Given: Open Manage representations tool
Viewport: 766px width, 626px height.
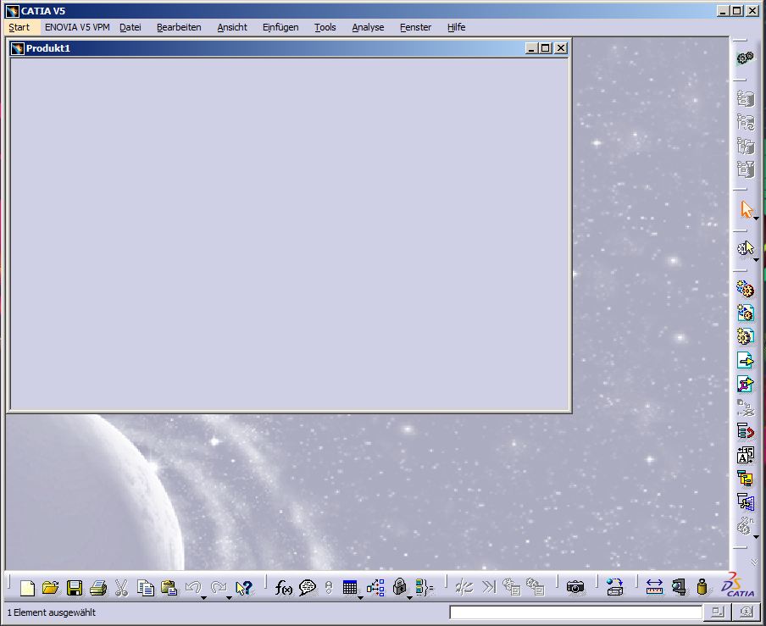Looking at the screenshot, I should (745, 502).
